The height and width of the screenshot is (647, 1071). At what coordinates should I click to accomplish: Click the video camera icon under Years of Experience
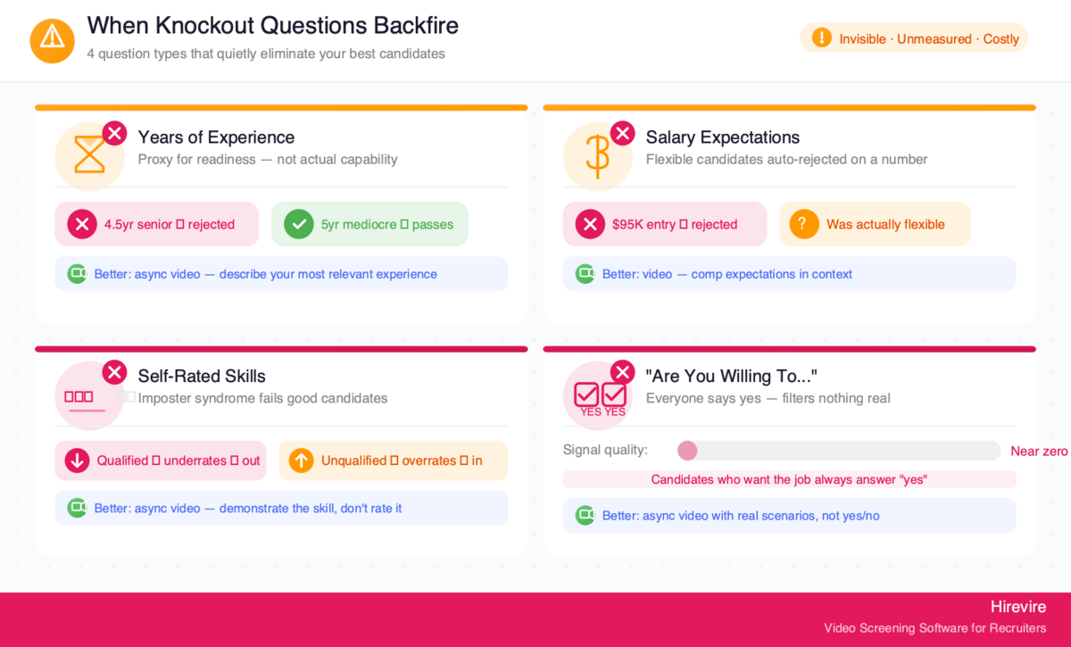[x=78, y=274]
